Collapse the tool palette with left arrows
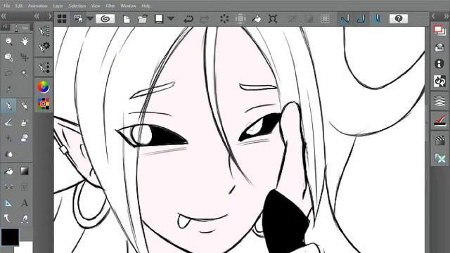Image resolution: width=450 pixels, height=253 pixels. tap(4, 16)
